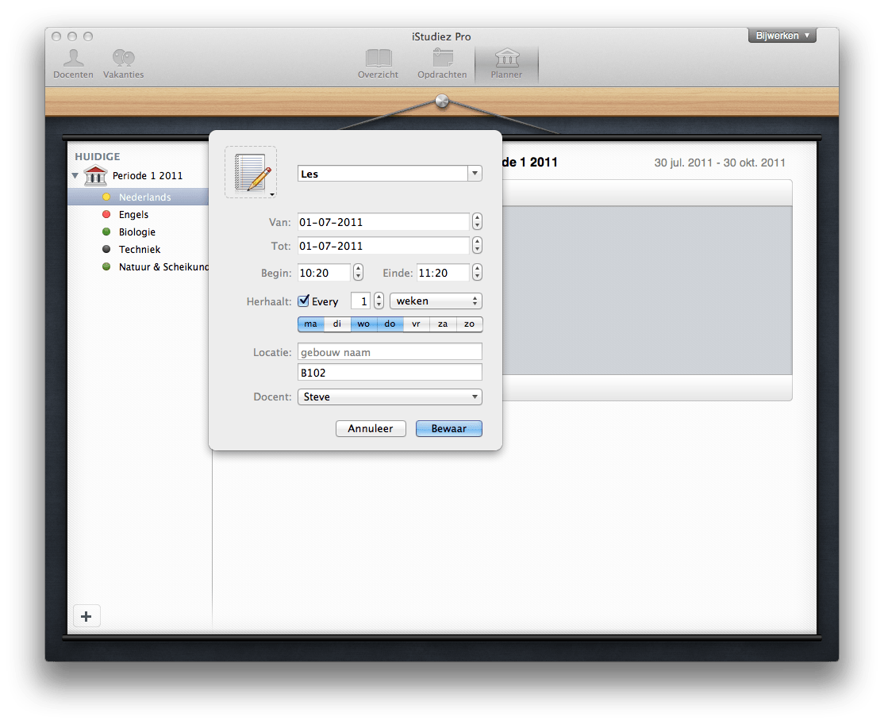The height and width of the screenshot is (724, 884).
Task: Switch to Overzicht book icon
Action: [378, 59]
